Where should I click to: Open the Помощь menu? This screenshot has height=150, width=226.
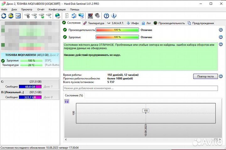75,9
